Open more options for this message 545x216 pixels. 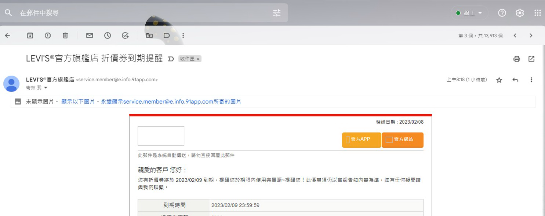click(531, 80)
